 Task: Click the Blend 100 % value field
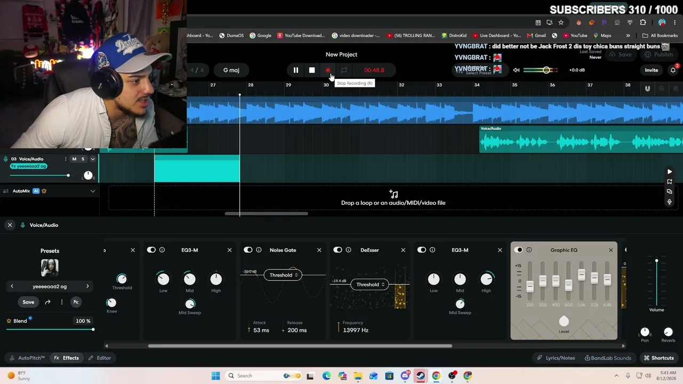(x=83, y=321)
